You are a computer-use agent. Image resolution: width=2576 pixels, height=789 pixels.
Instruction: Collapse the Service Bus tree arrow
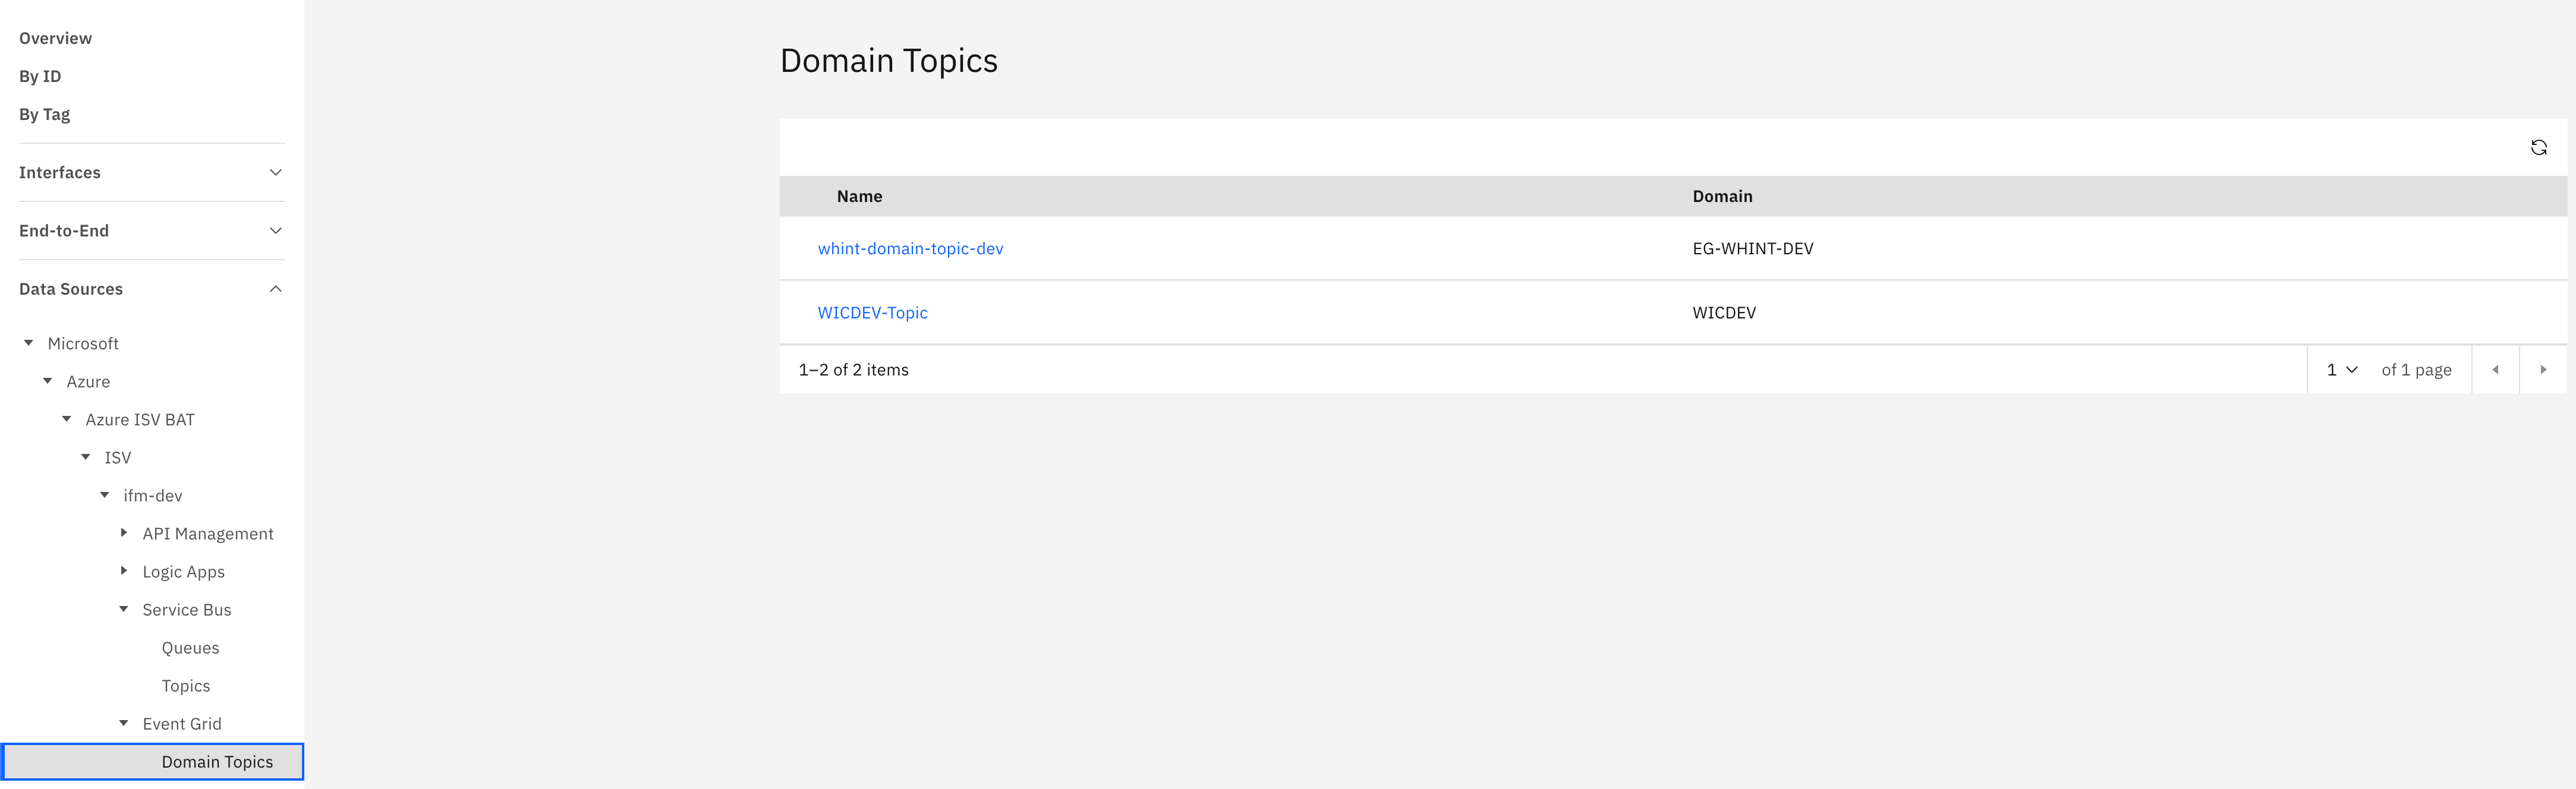(x=124, y=609)
